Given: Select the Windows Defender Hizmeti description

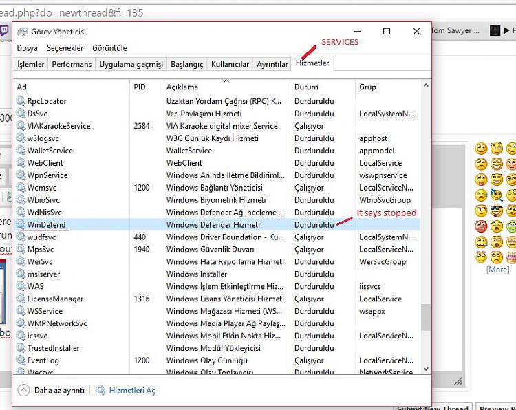Looking at the screenshot, I should pyautogui.click(x=213, y=225).
